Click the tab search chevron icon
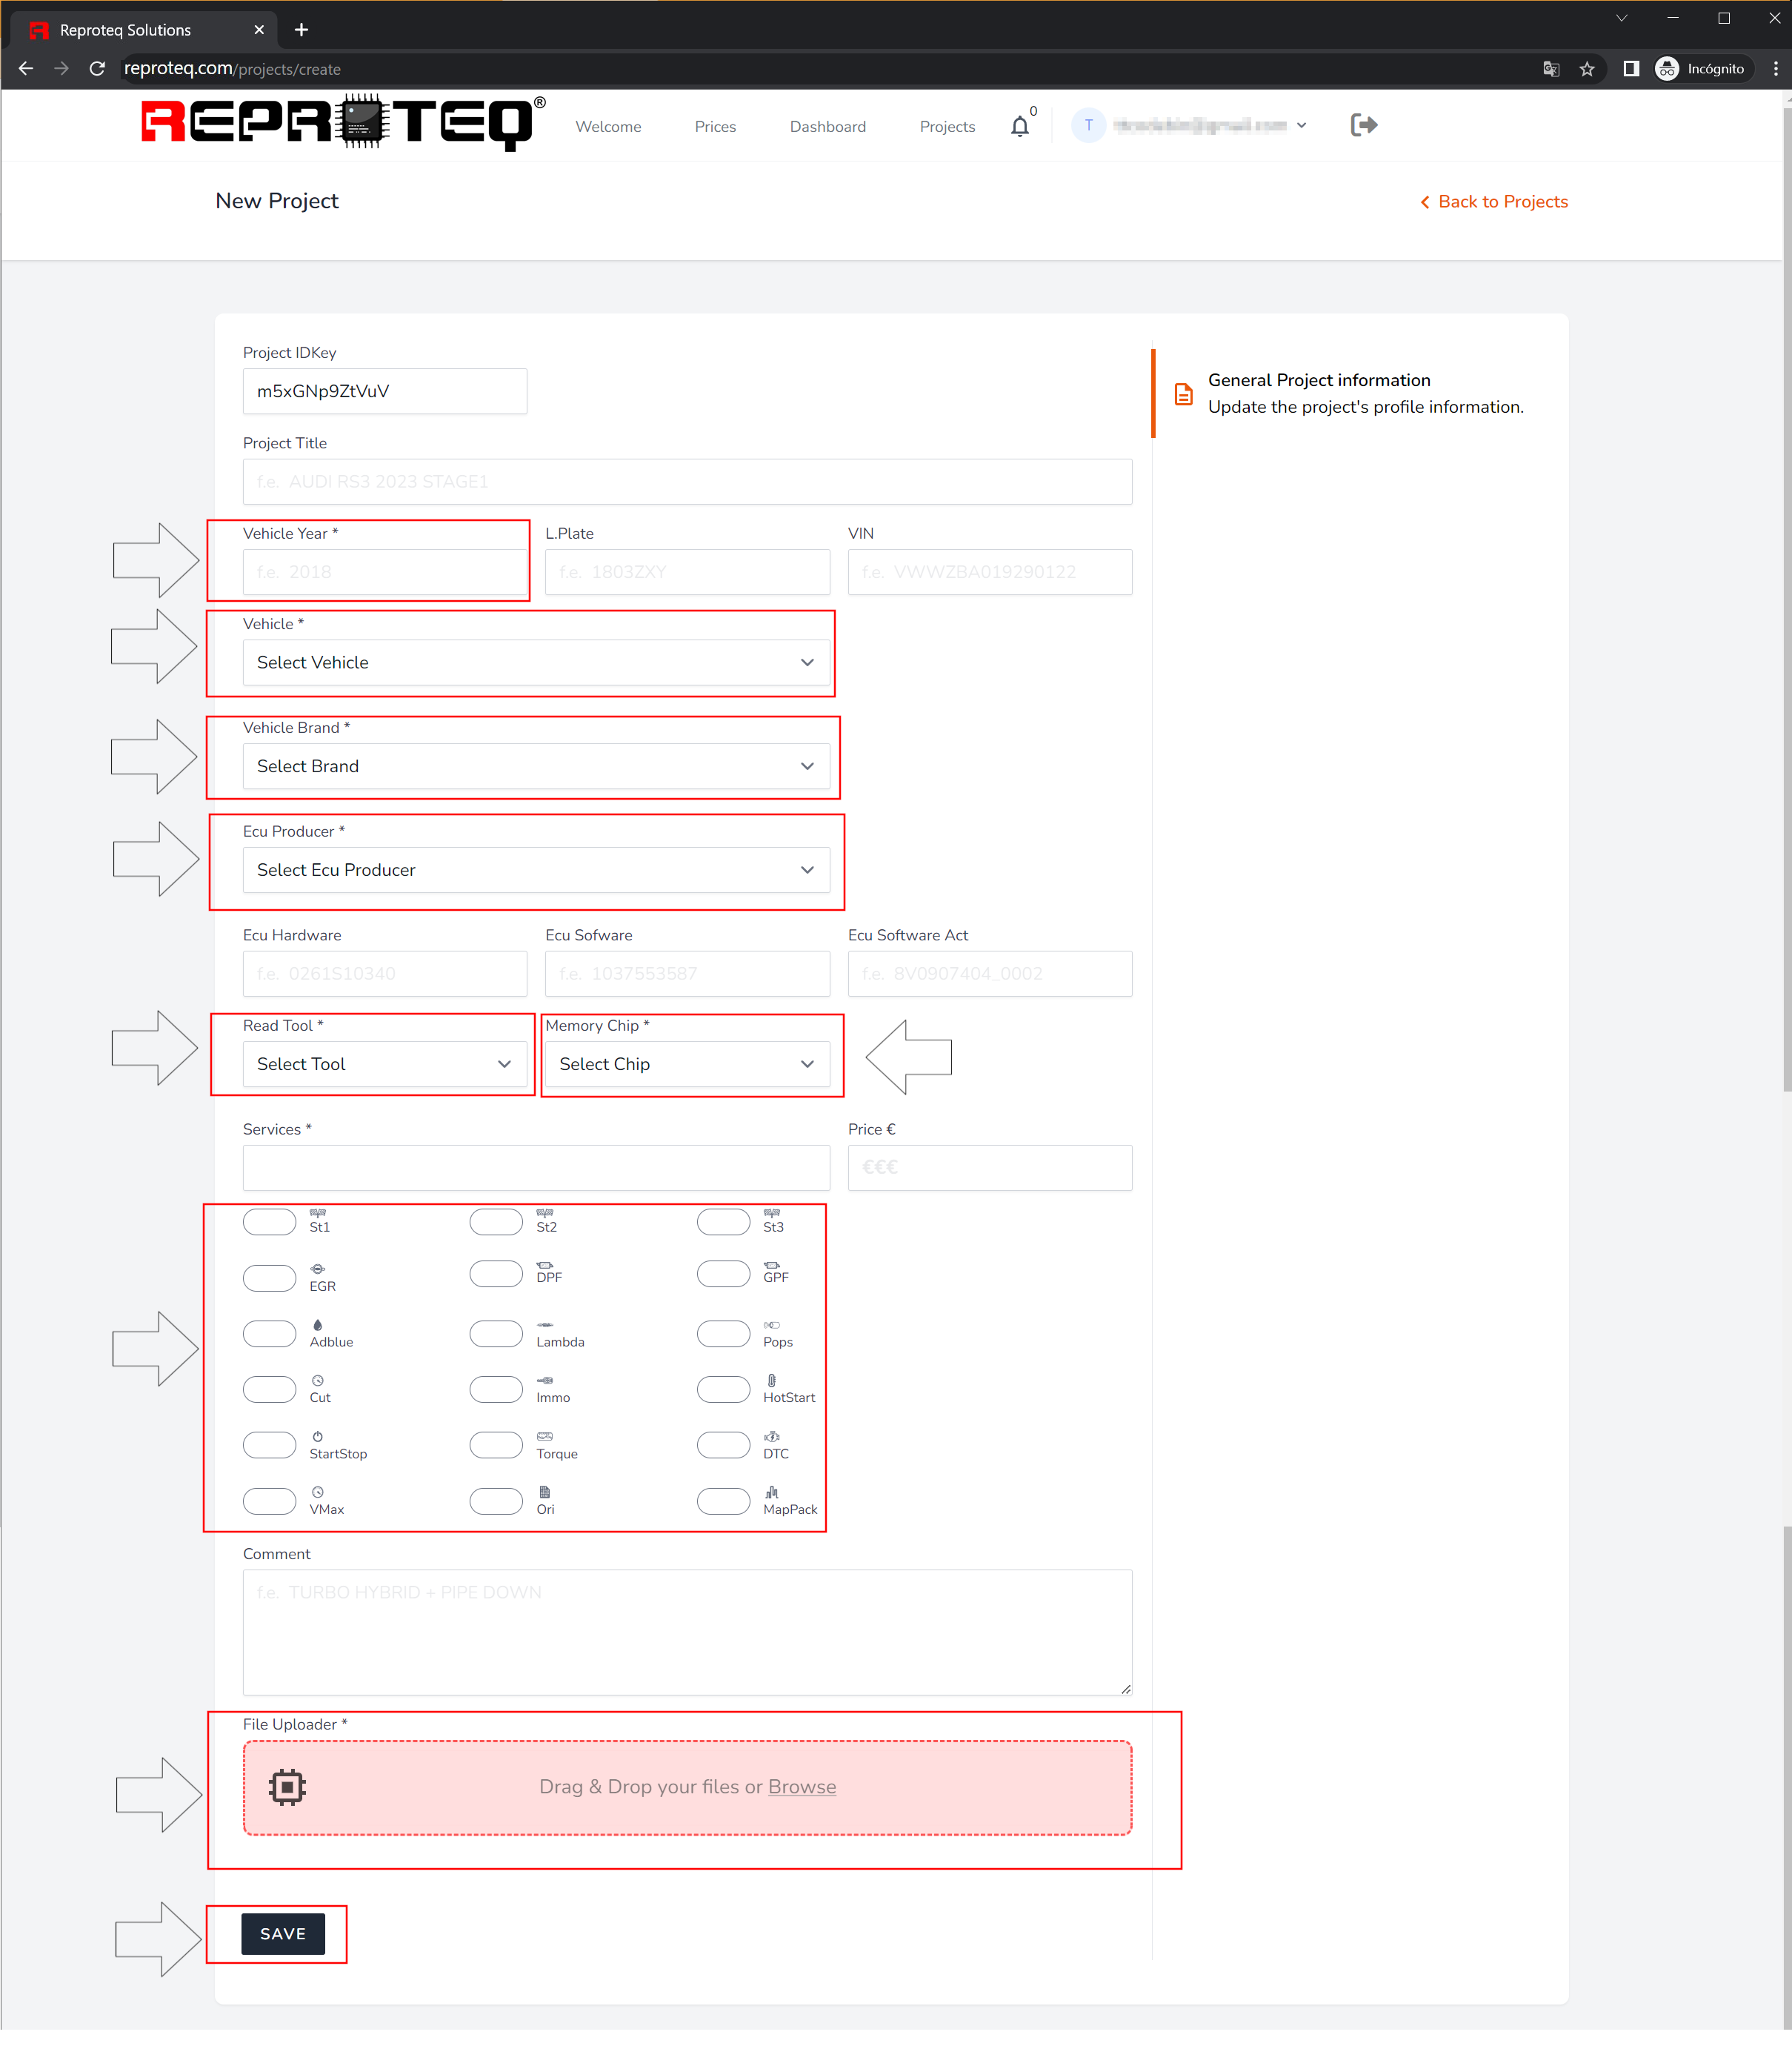The height and width of the screenshot is (2046, 1792). tap(1622, 18)
